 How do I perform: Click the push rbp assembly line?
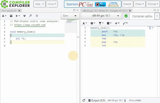[x=118, y=31]
